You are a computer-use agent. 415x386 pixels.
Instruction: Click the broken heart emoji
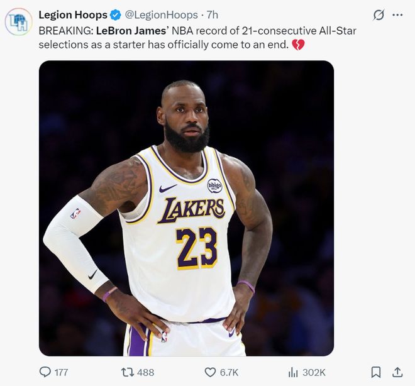pos(298,45)
